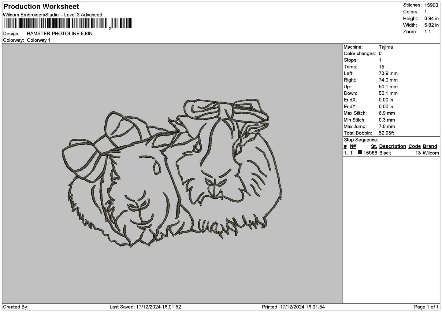Click the Created By label
The width and height of the screenshot is (442, 312).
click(16, 307)
